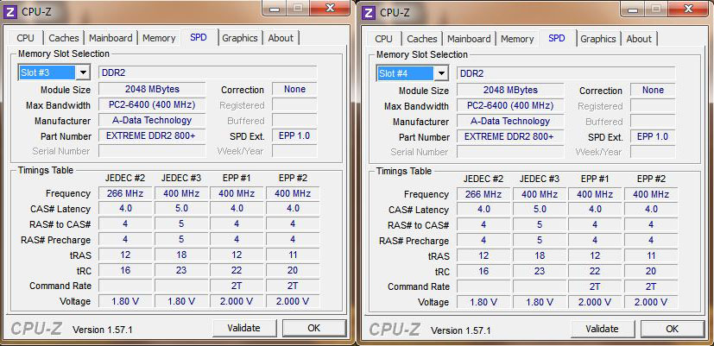
Task: Close the right CPU-Z window
Action: tap(689, 8)
